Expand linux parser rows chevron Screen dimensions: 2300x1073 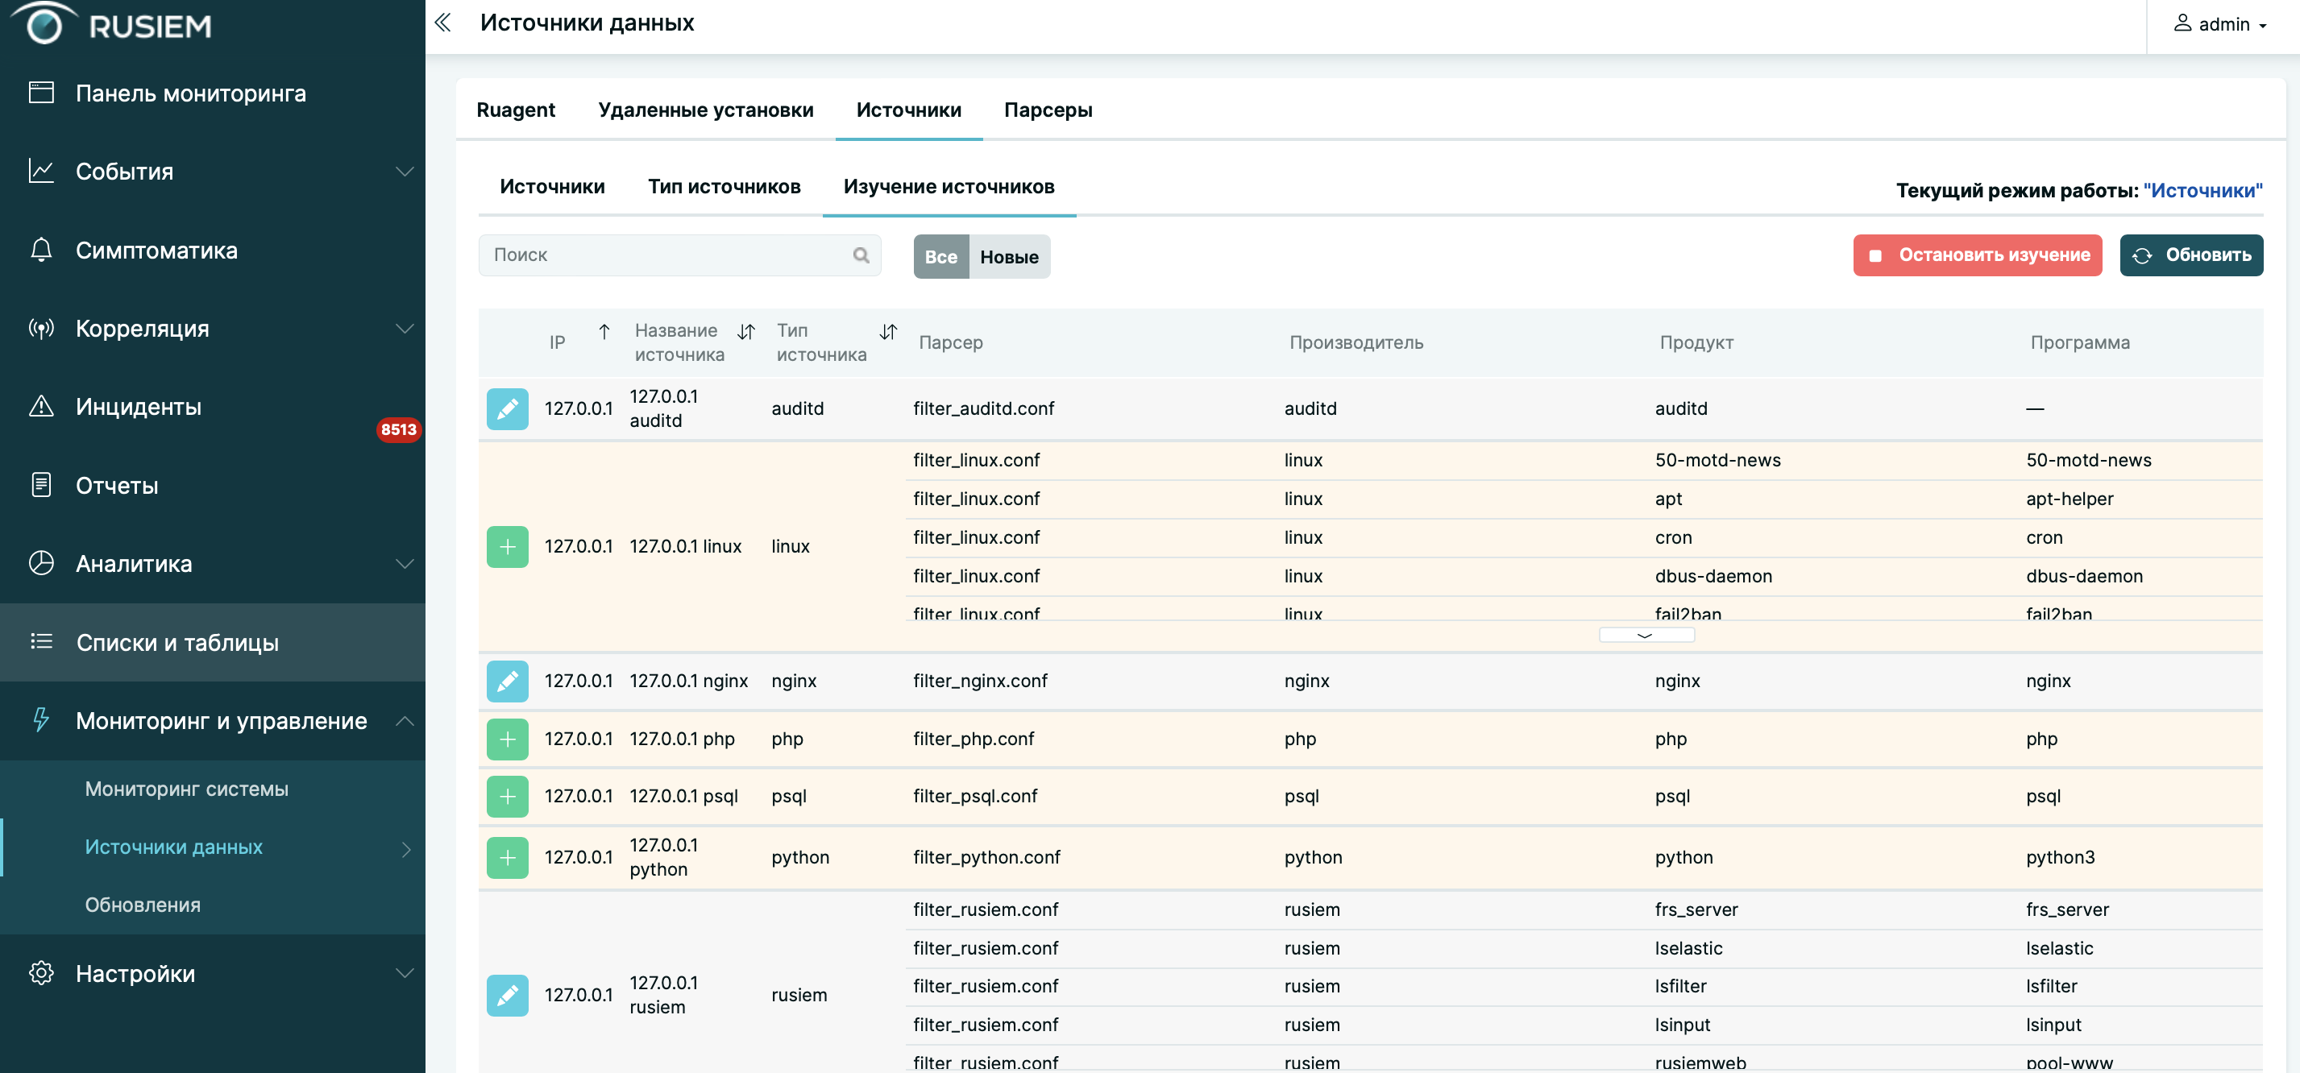tap(1646, 635)
